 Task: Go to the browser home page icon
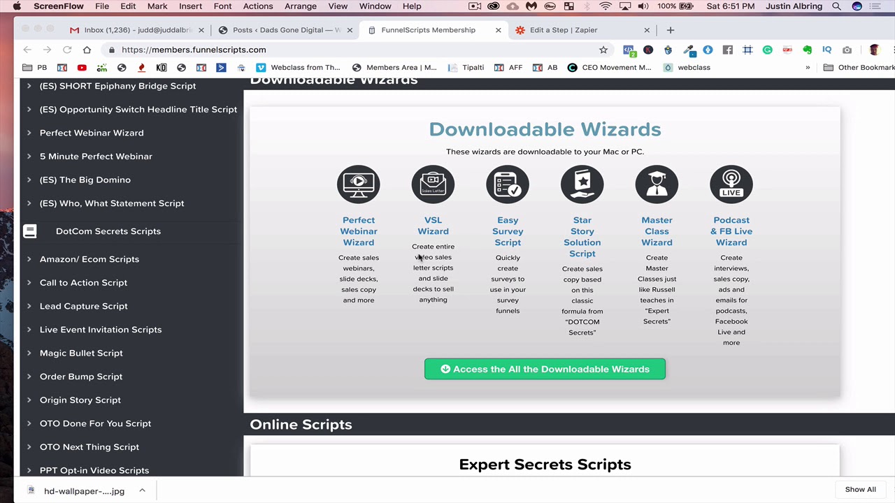(87, 50)
